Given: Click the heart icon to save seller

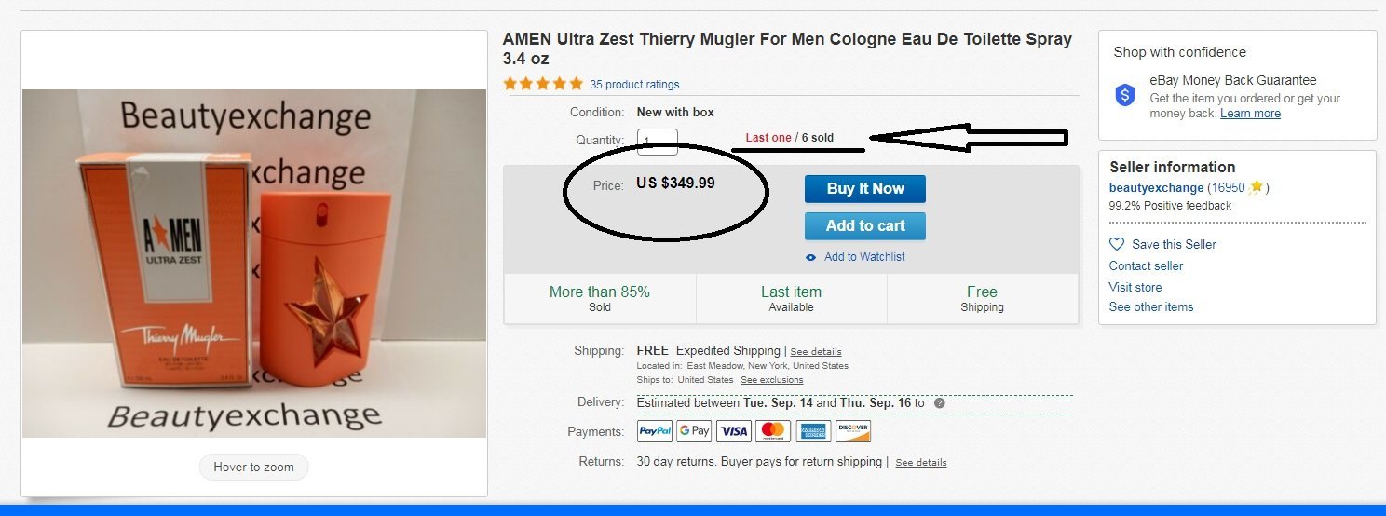Looking at the screenshot, I should 1117,244.
